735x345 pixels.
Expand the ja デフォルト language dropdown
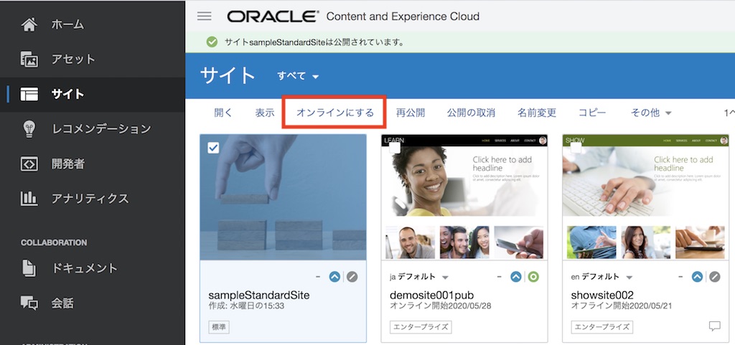click(x=444, y=278)
